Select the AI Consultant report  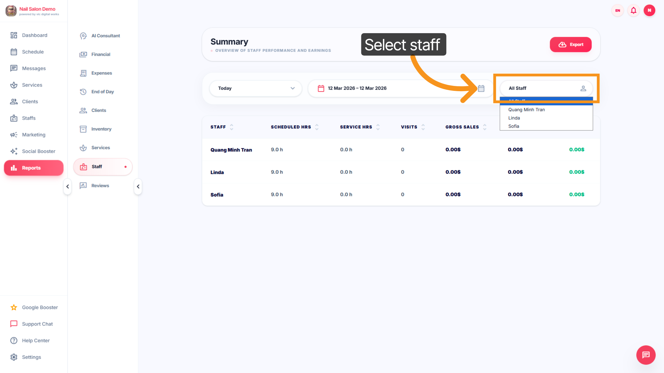click(105, 35)
